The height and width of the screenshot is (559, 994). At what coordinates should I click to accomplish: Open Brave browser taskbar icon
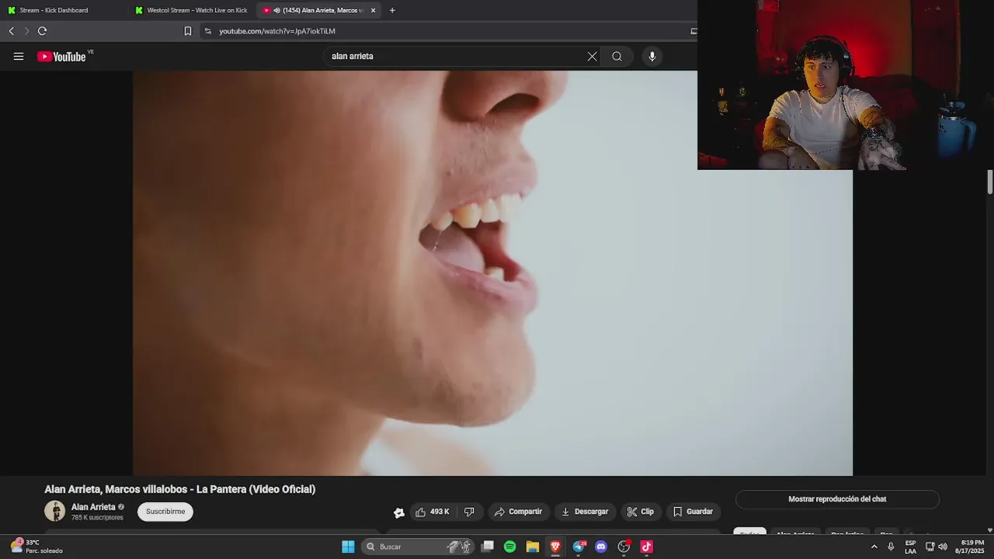[555, 547]
